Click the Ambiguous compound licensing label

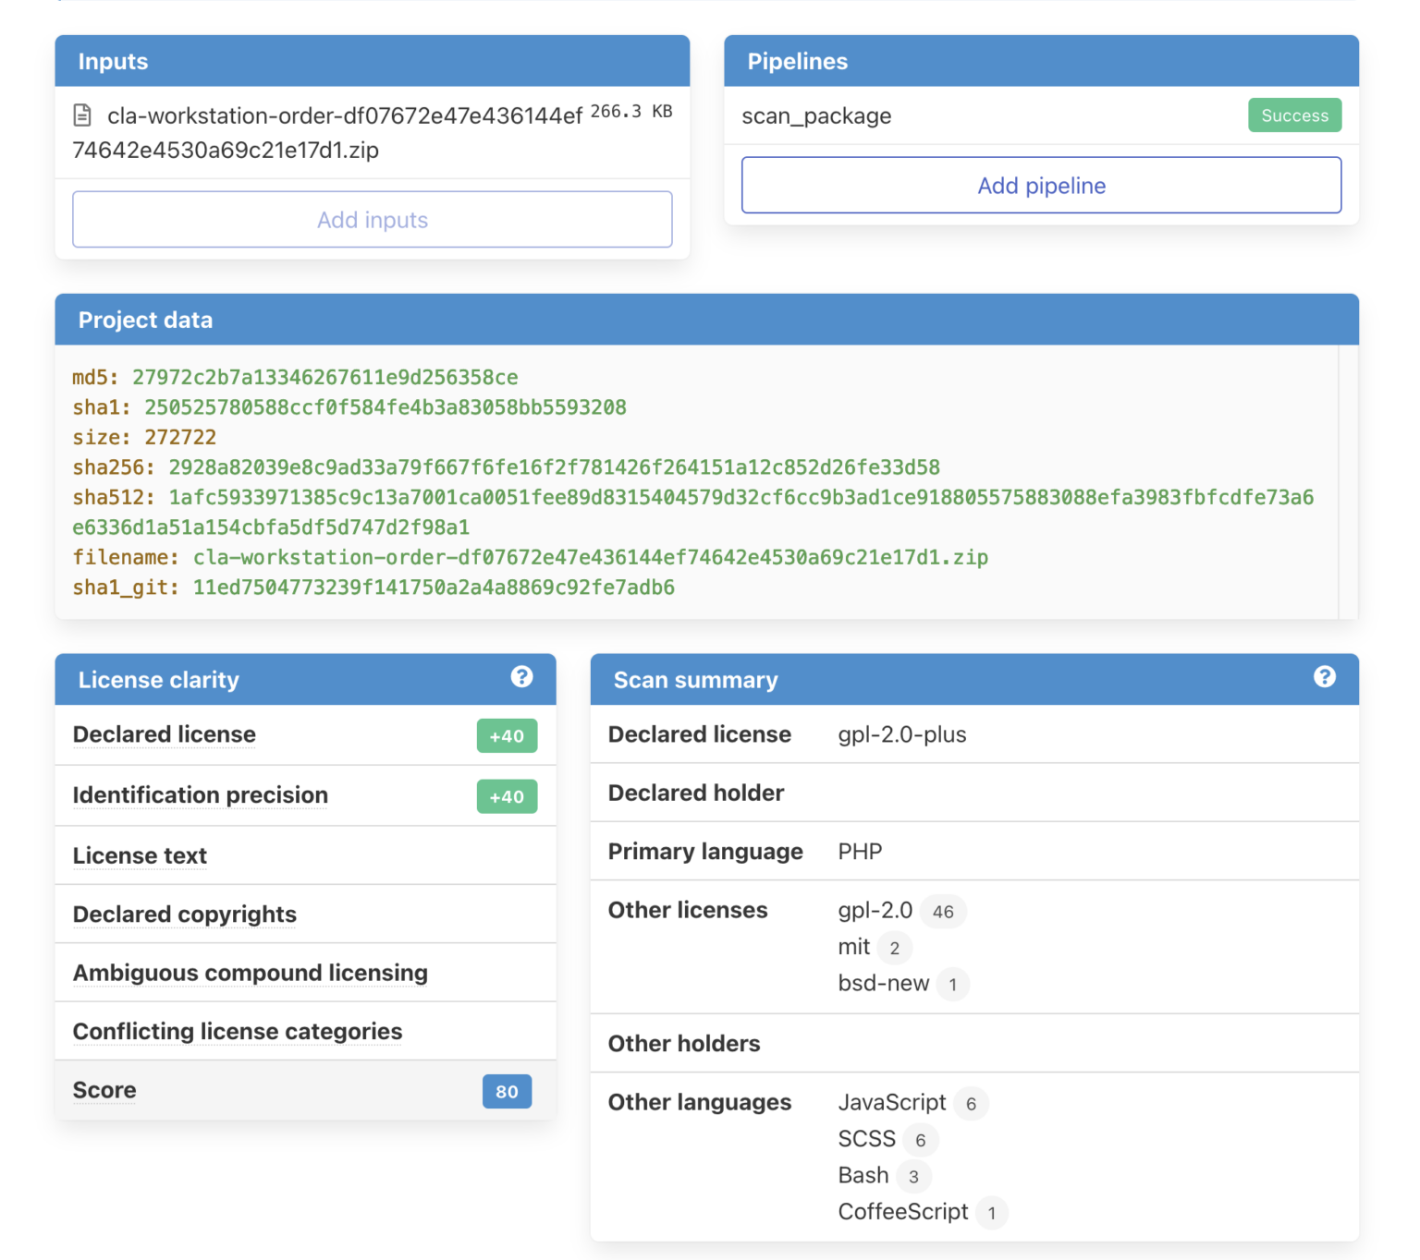[x=250, y=974]
